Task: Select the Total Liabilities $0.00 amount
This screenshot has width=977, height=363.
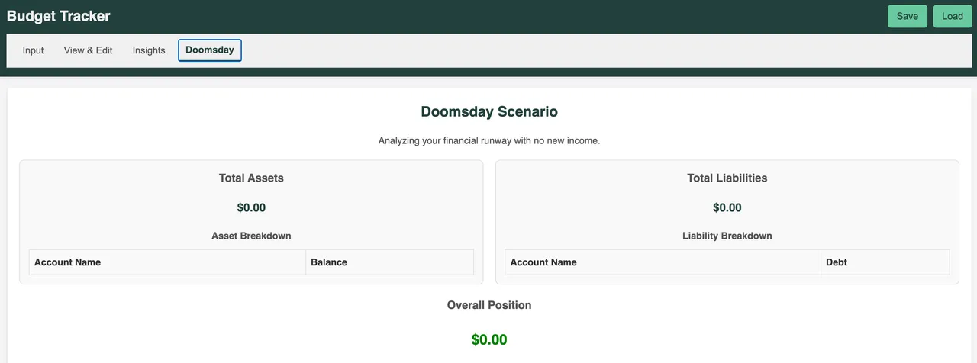Action: point(727,207)
